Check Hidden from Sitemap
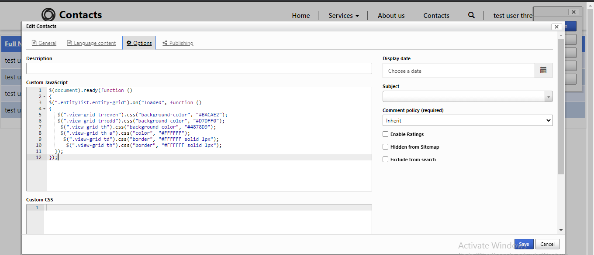 [x=385, y=147]
